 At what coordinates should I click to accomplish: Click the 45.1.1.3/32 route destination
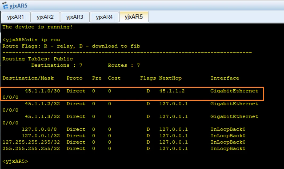click(x=42, y=116)
